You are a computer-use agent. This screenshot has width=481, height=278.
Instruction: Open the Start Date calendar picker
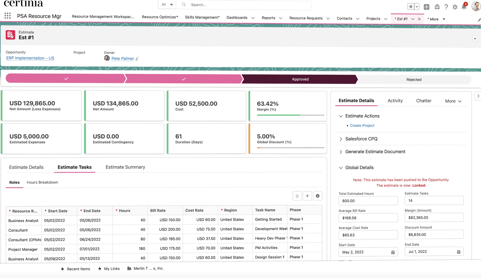point(393,252)
